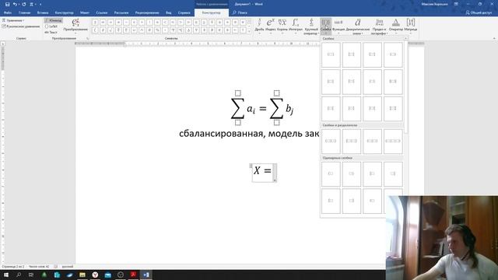Open Преобразование group dialog launcher

pos(87,38)
